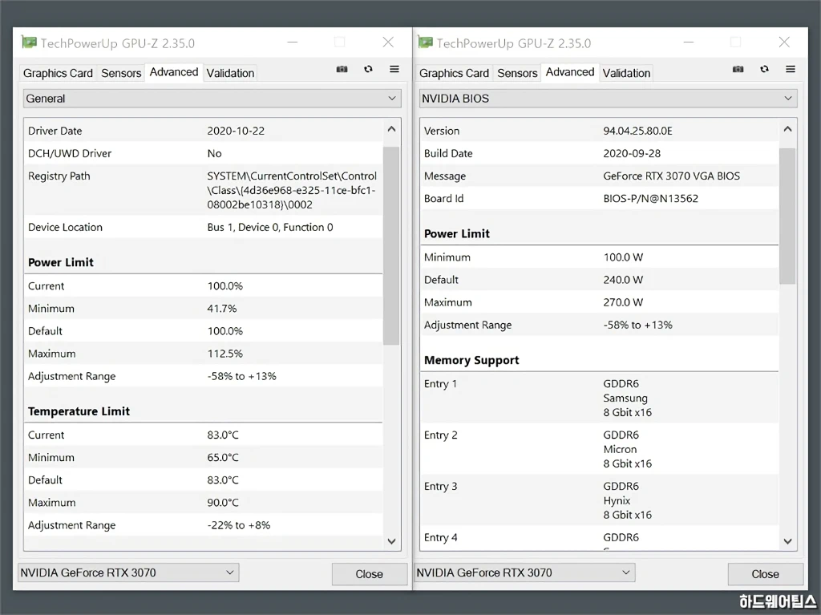Click refresh icon in right GPU-Z window
This screenshot has width=821, height=615.
pos(764,69)
